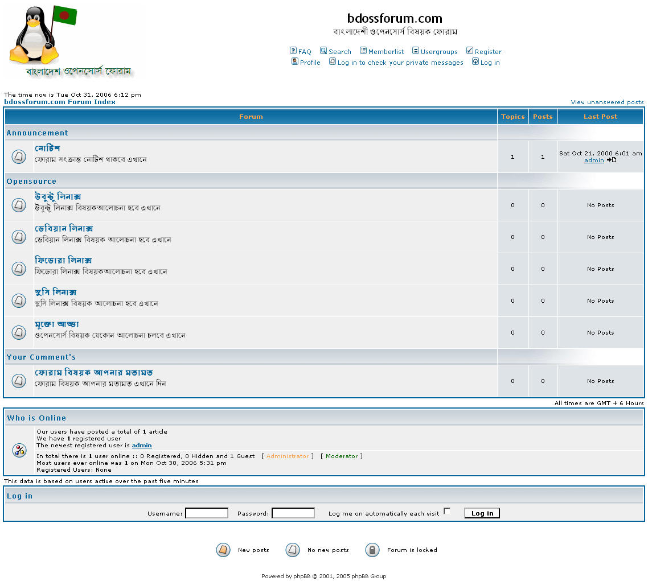Click date Sat Oct 21, 2000 6:01 am
This screenshot has height=581, width=648.
click(x=601, y=153)
